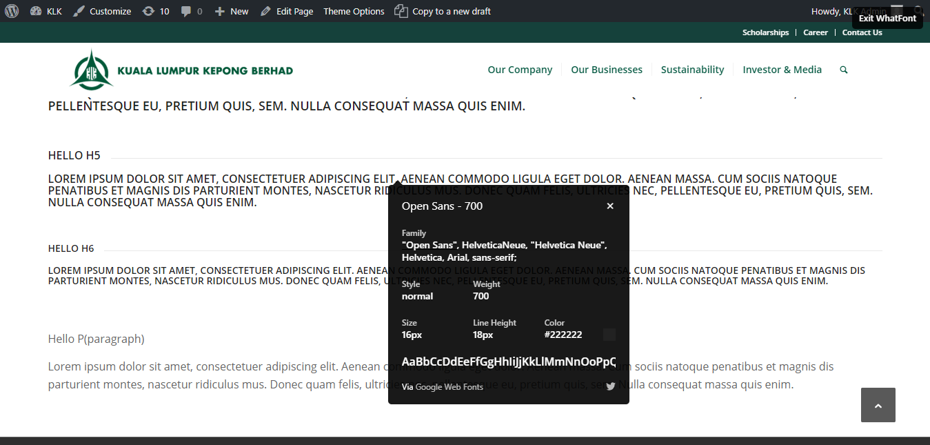Viewport: 930px width, 445px height.
Task: Click the HELLO H5 heading
Action: [74, 155]
